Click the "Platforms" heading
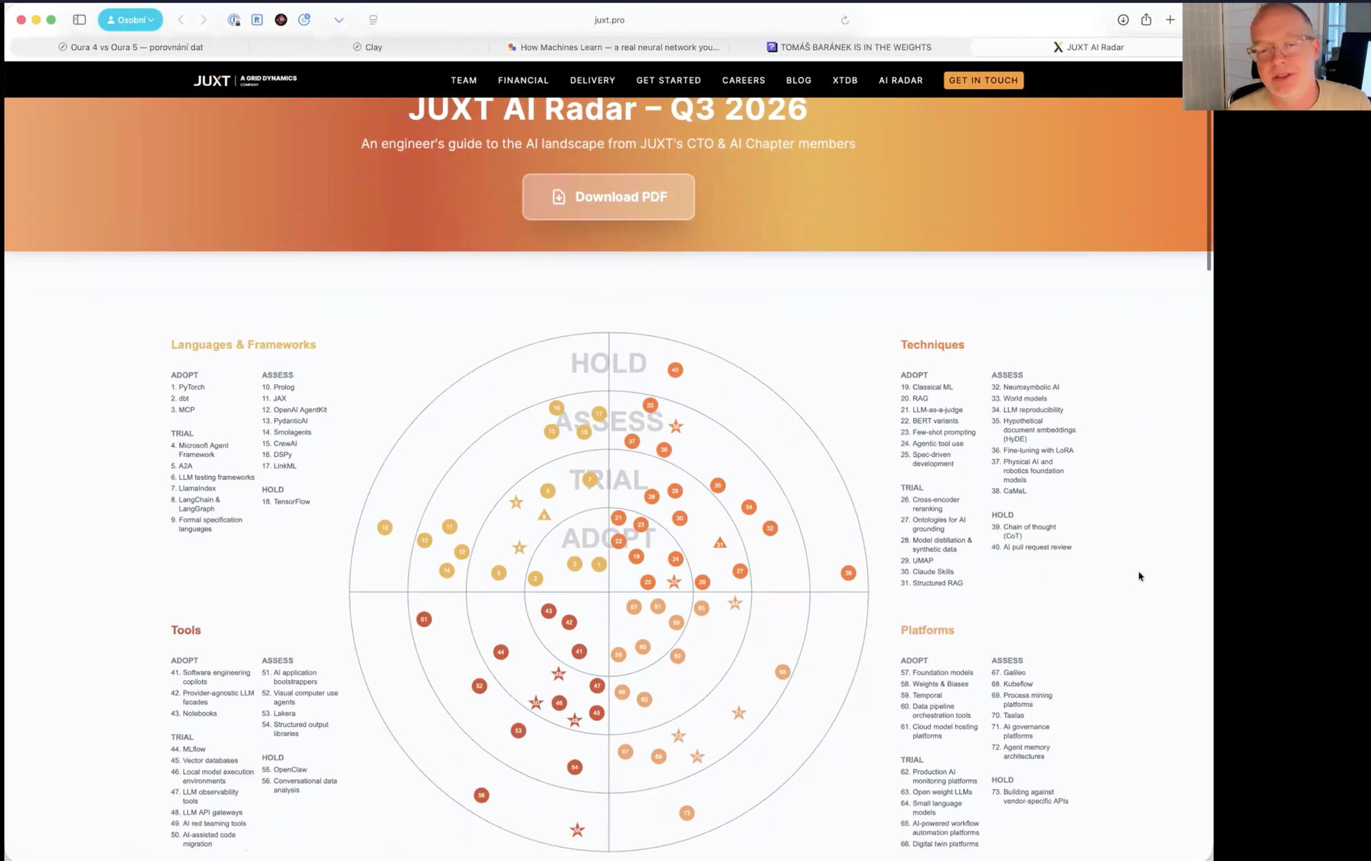 pyautogui.click(x=927, y=630)
